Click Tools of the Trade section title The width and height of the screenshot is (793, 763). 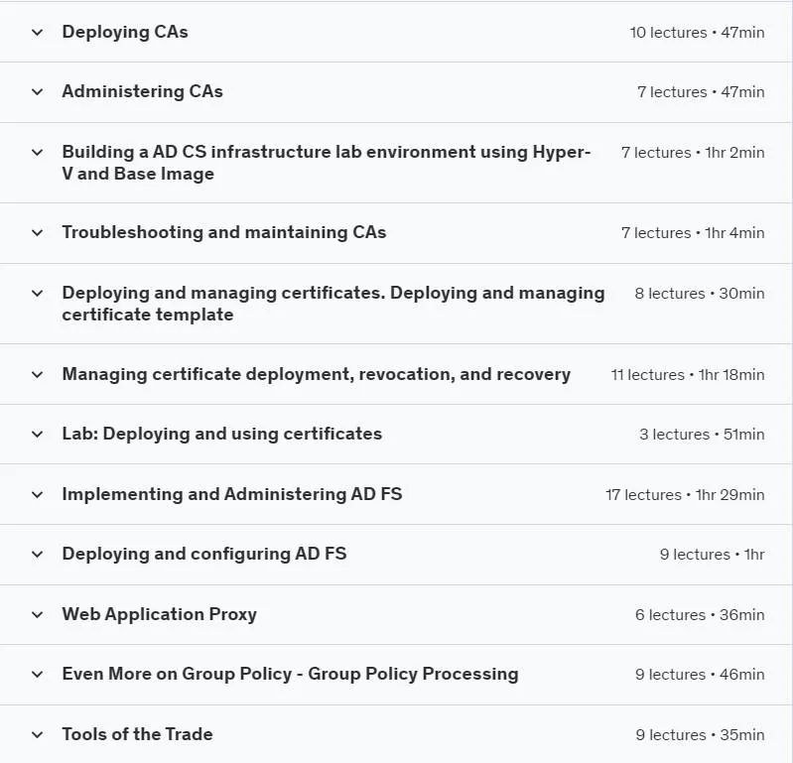coord(138,734)
